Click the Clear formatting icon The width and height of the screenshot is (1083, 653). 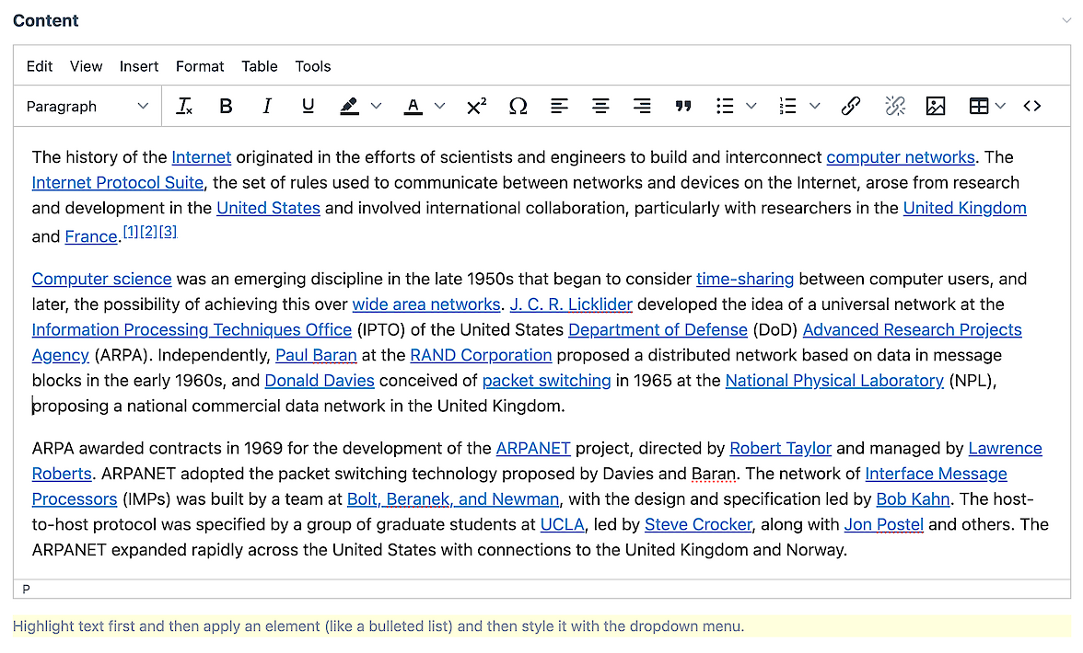coord(184,107)
